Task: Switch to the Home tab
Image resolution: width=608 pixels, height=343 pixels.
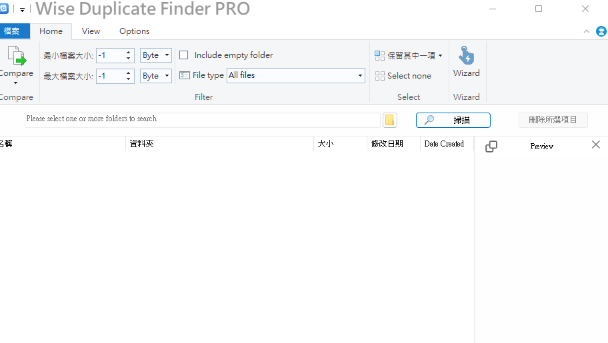Action: 51,31
